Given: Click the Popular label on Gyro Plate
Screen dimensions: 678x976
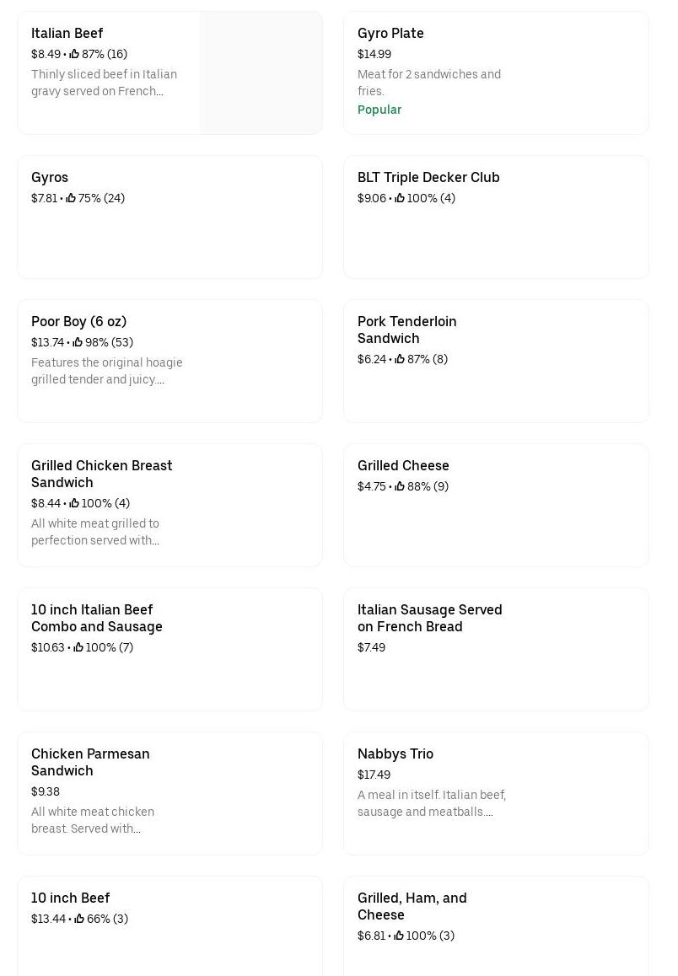Looking at the screenshot, I should point(379,110).
